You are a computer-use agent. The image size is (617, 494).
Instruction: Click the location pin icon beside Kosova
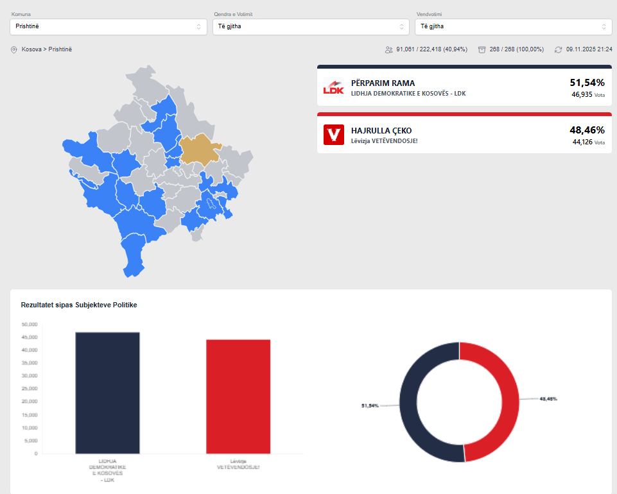click(14, 49)
